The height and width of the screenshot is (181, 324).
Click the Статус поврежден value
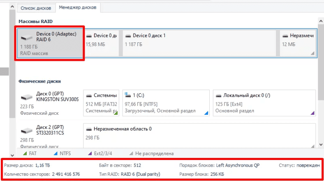(x=308, y=165)
